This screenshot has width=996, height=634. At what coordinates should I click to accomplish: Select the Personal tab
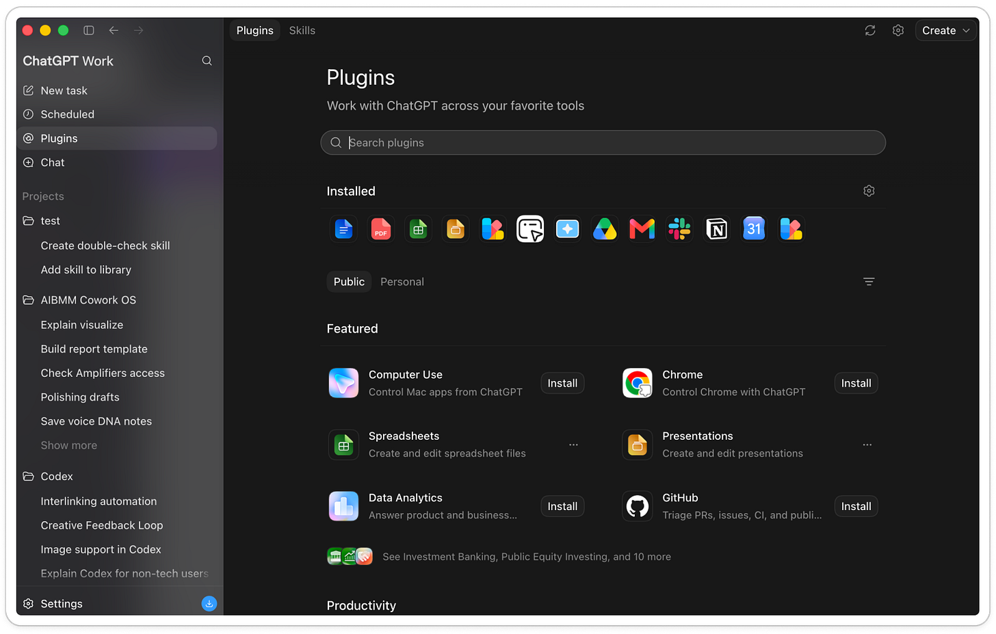click(x=402, y=282)
